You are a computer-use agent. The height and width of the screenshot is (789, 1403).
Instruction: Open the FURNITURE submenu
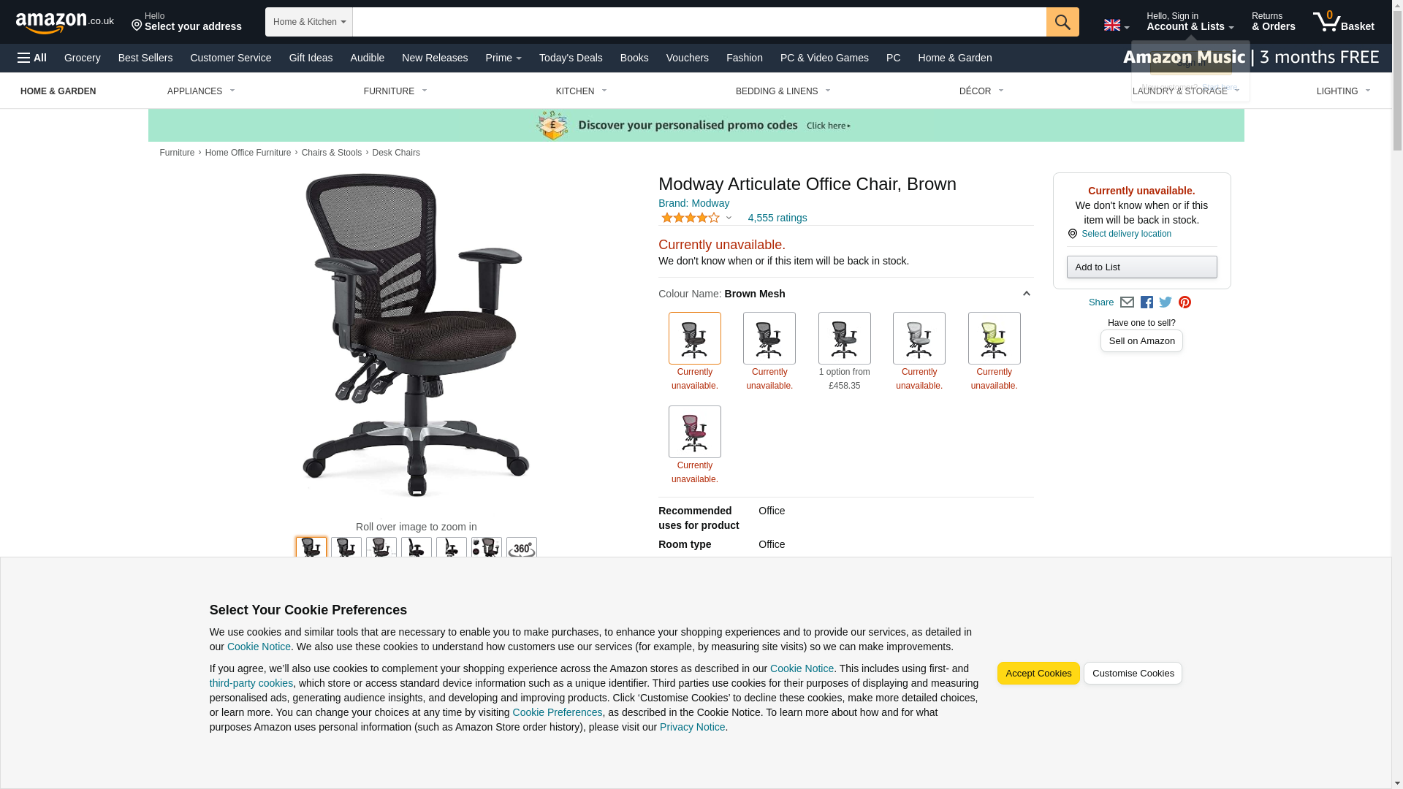[395, 91]
